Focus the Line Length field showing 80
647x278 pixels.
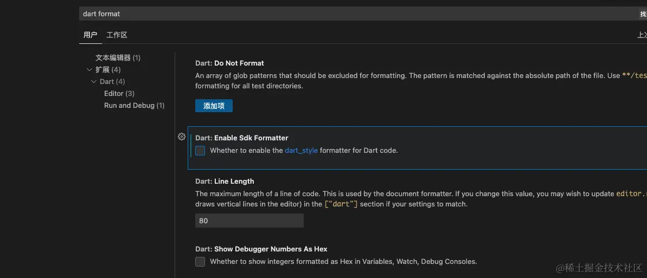(249, 221)
